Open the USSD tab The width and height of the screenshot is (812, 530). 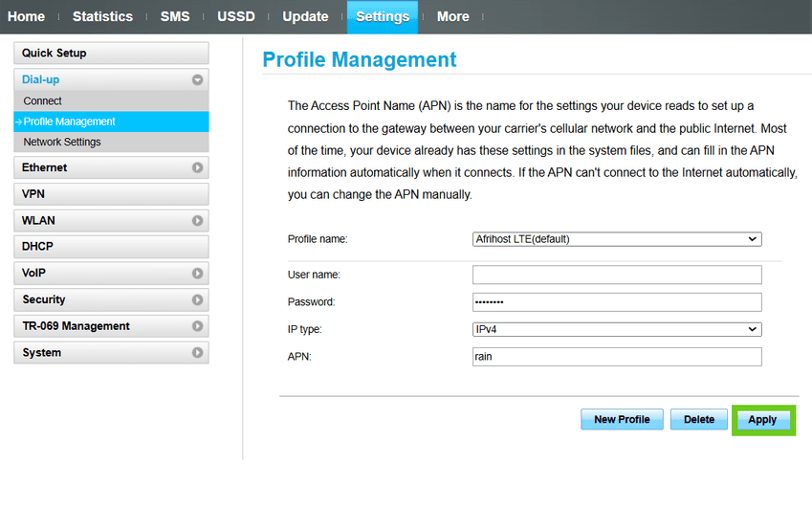(236, 16)
